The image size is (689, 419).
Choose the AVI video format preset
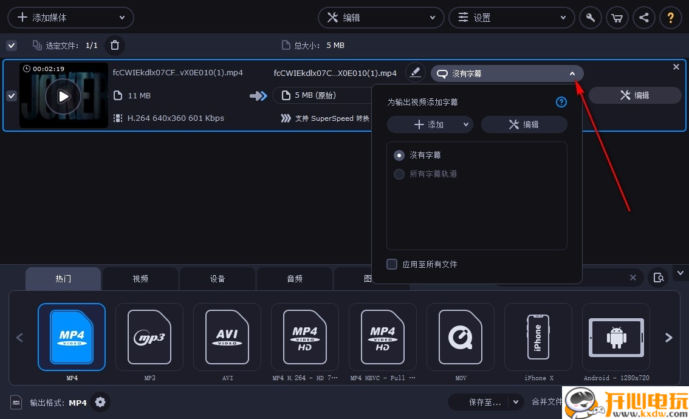227,337
